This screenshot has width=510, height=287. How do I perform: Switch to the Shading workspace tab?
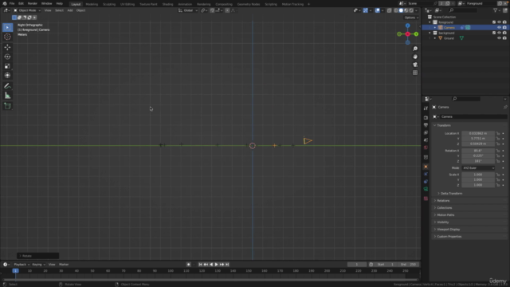pyautogui.click(x=168, y=4)
